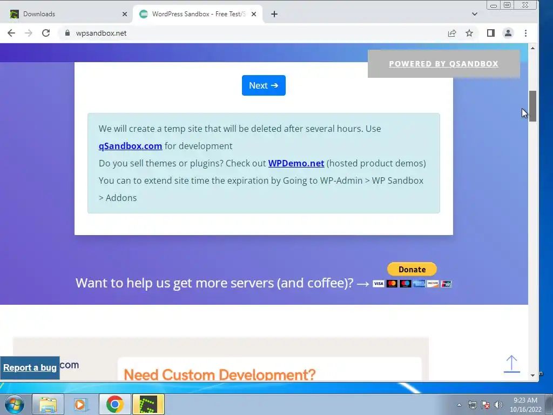The image size is (553, 415).
Task: Share this page using share icon
Action: [452, 33]
